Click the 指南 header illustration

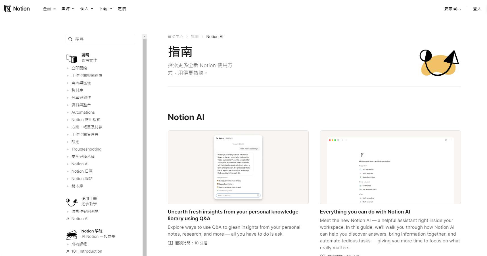pyautogui.click(x=439, y=63)
